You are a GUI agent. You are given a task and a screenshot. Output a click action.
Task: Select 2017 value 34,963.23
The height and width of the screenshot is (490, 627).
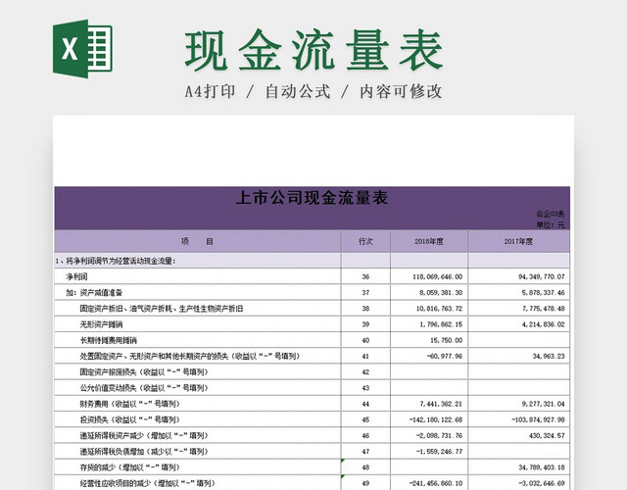519,356
